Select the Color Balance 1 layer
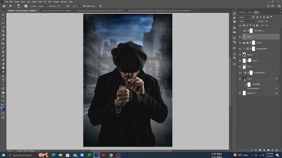This screenshot has width=282, height=158. 259,31
